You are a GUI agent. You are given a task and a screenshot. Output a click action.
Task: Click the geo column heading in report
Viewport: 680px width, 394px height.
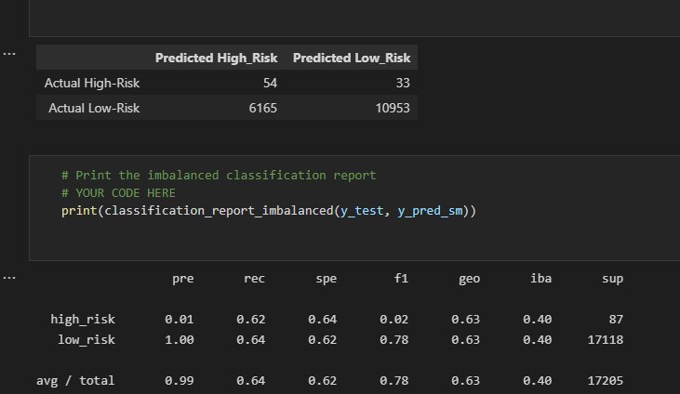[x=469, y=279]
